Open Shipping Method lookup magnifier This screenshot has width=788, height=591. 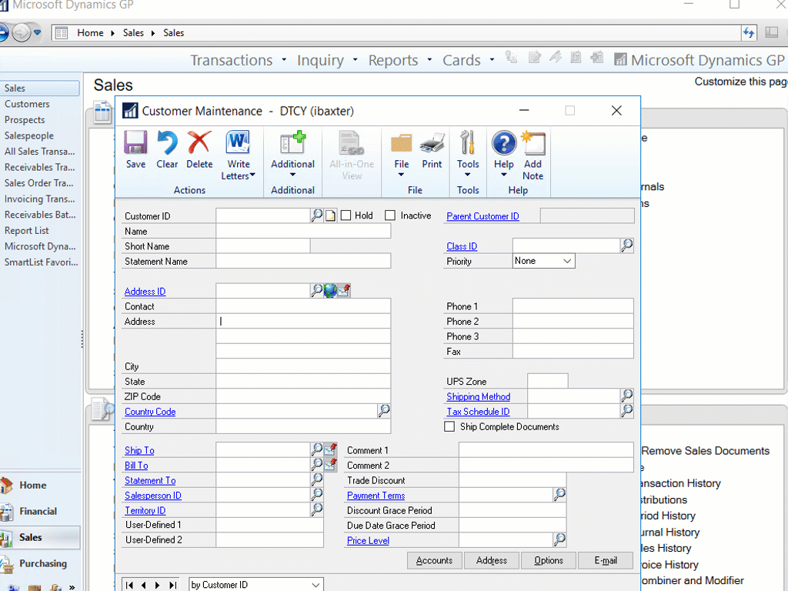[626, 396]
